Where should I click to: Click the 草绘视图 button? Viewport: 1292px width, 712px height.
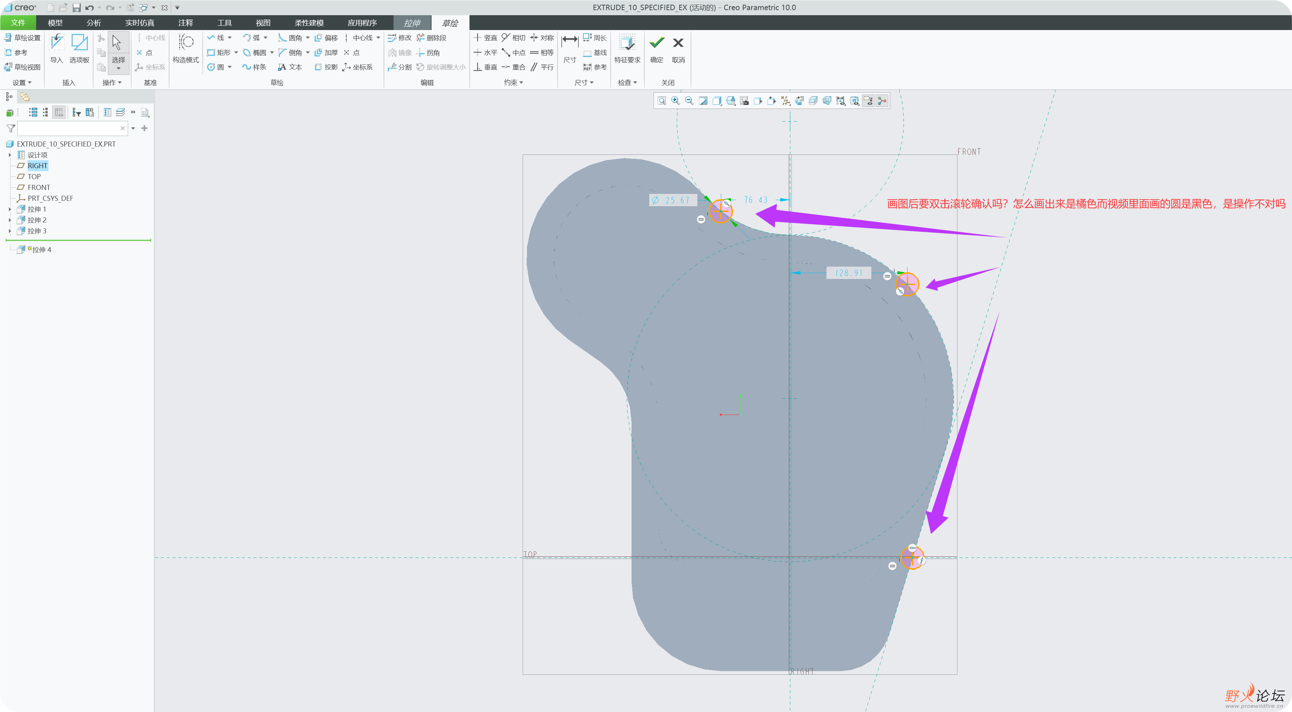(x=22, y=67)
